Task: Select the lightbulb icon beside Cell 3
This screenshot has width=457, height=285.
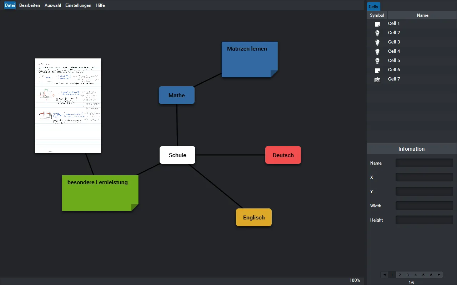Action: click(377, 42)
